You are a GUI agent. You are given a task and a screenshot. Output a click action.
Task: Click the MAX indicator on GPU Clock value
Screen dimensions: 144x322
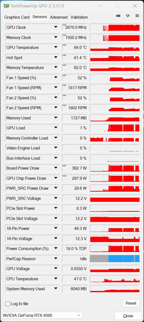[64, 25]
